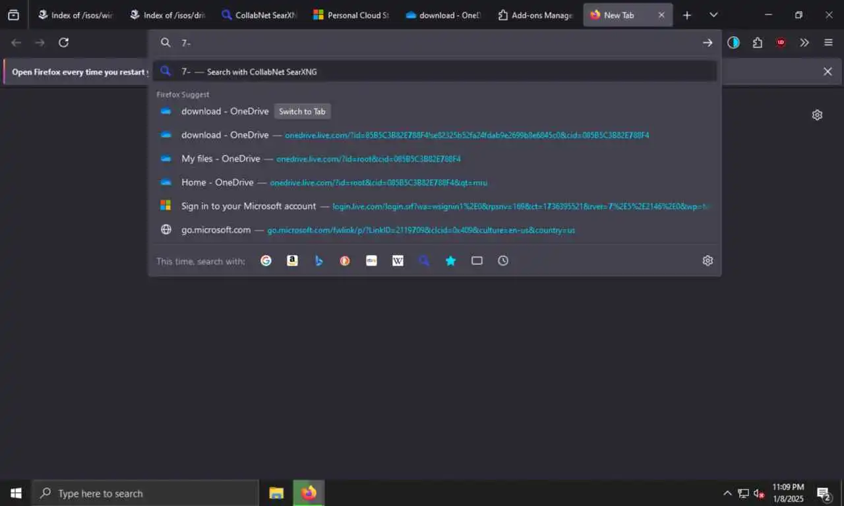Image resolution: width=844 pixels, height=506 pixels.
Task: Search this time with CollabNet SearXNG icon
Action: tap(424, 261)
